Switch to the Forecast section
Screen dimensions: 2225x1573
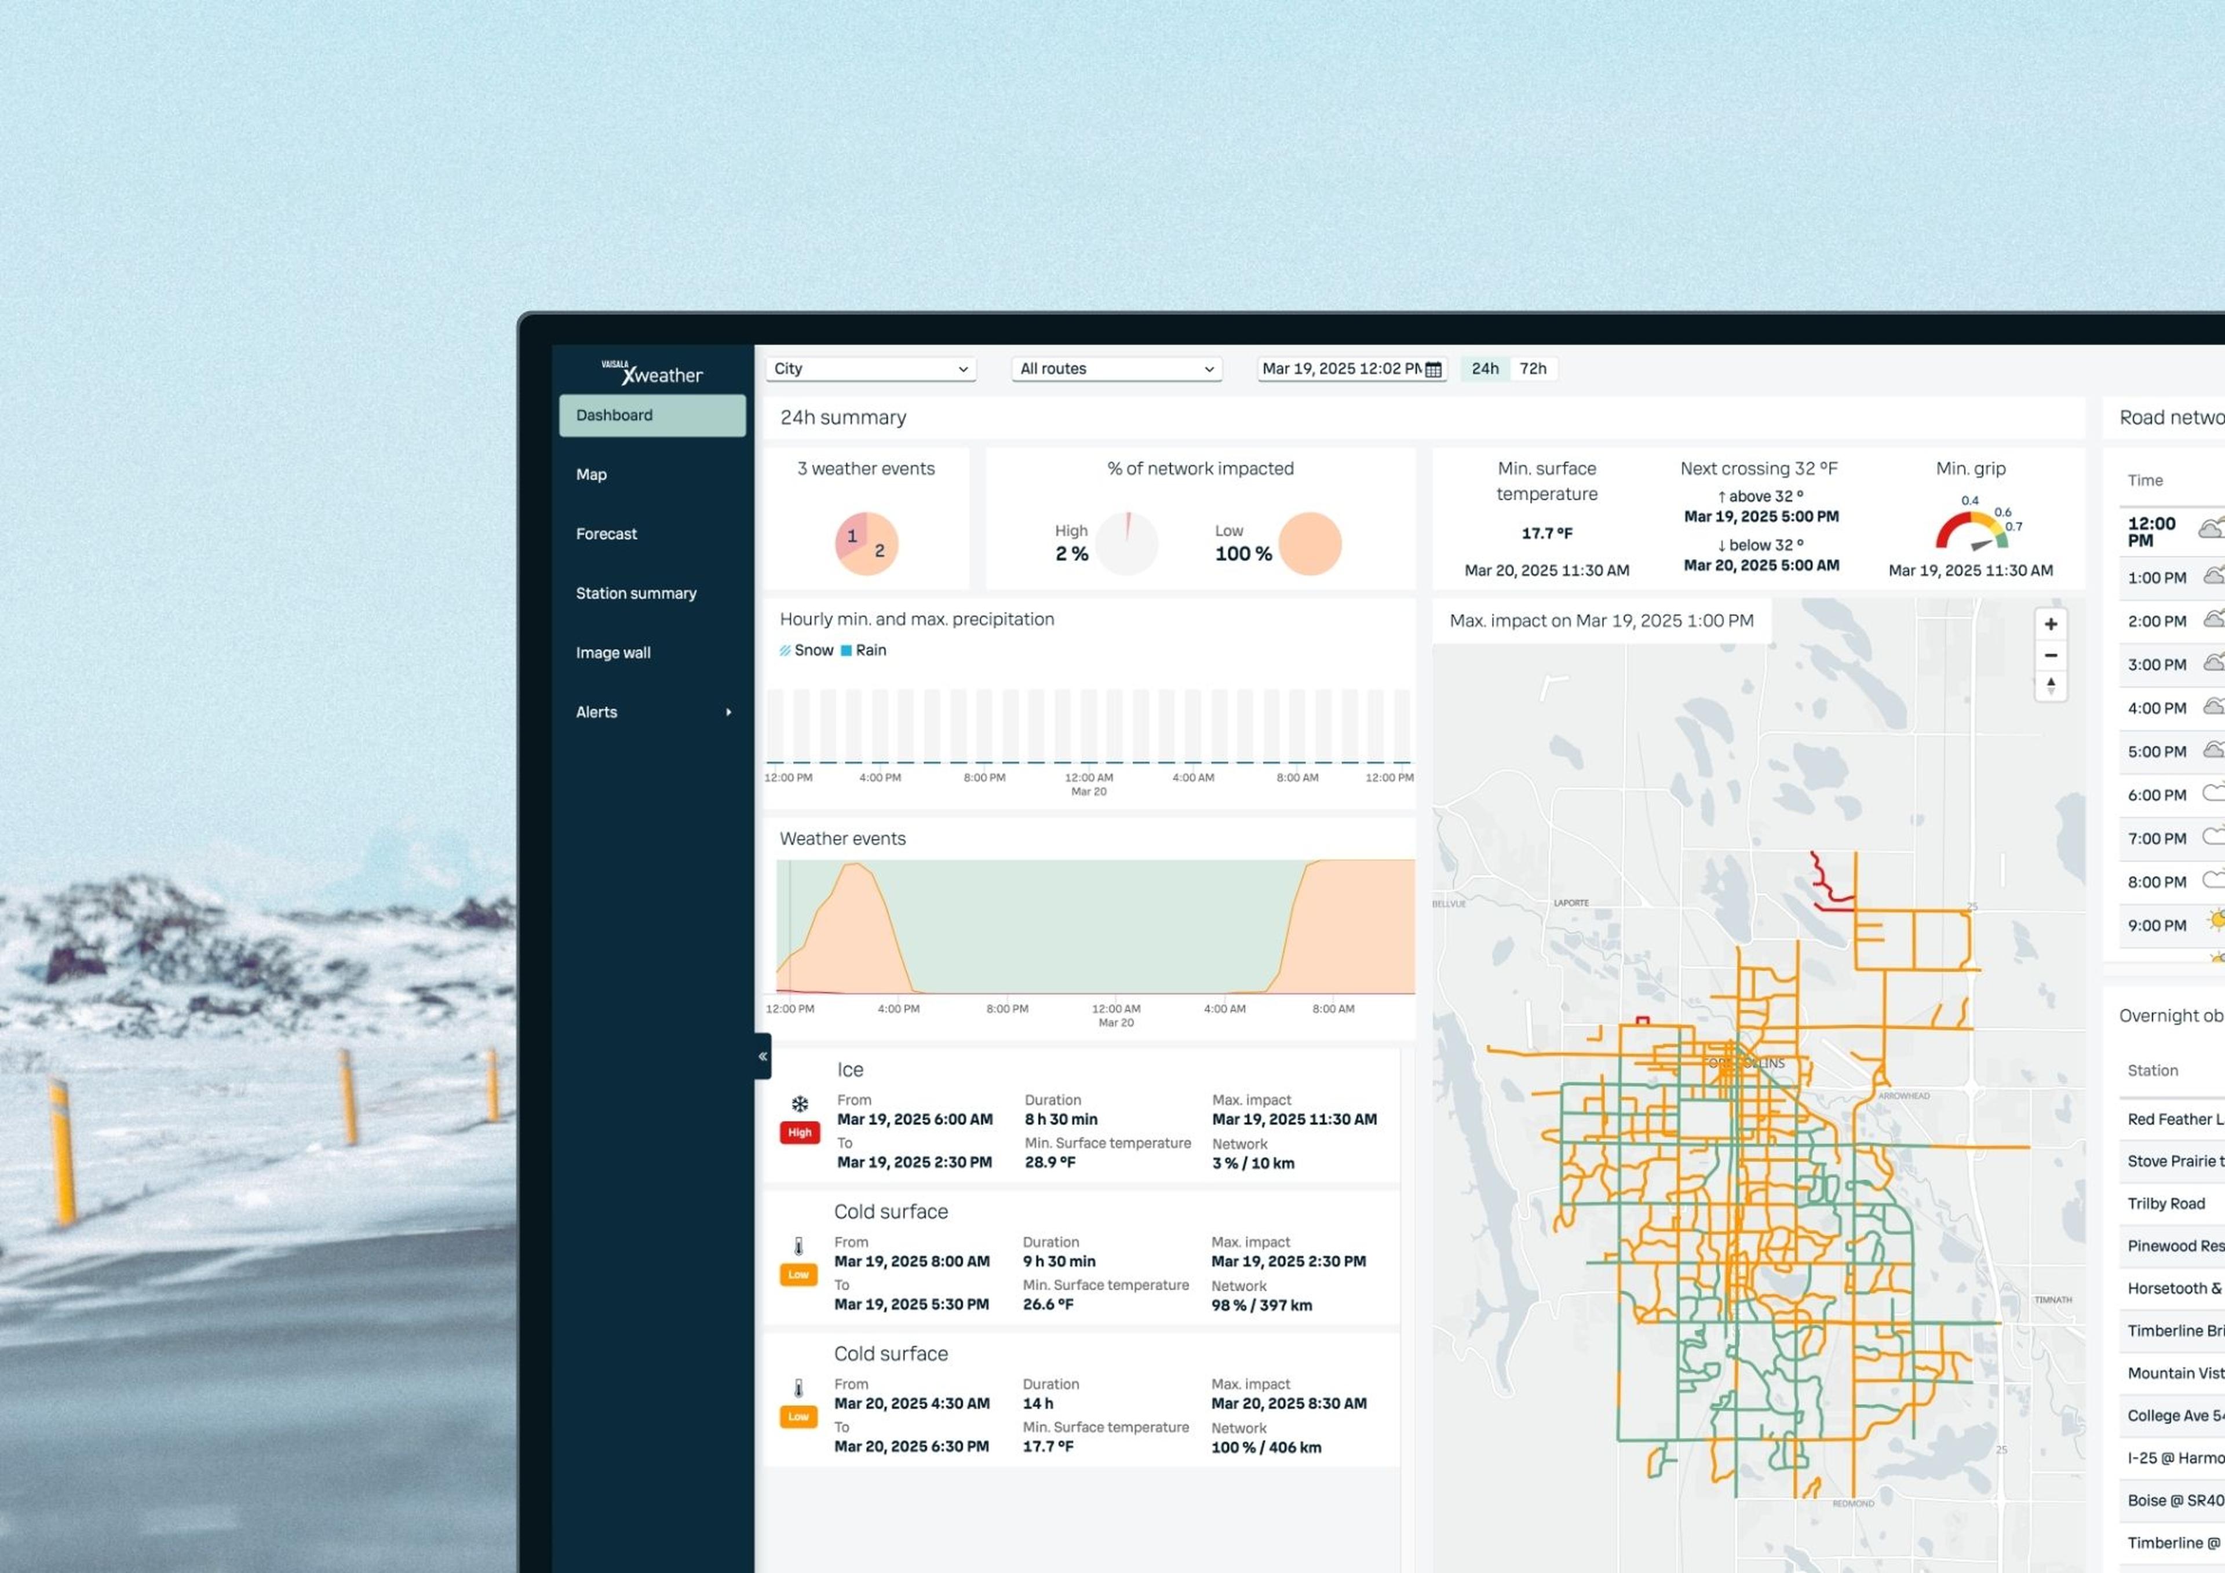607,533
